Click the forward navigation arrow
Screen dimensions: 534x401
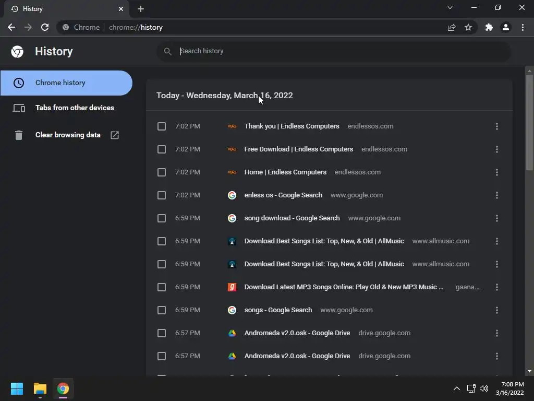coord(28,27)
